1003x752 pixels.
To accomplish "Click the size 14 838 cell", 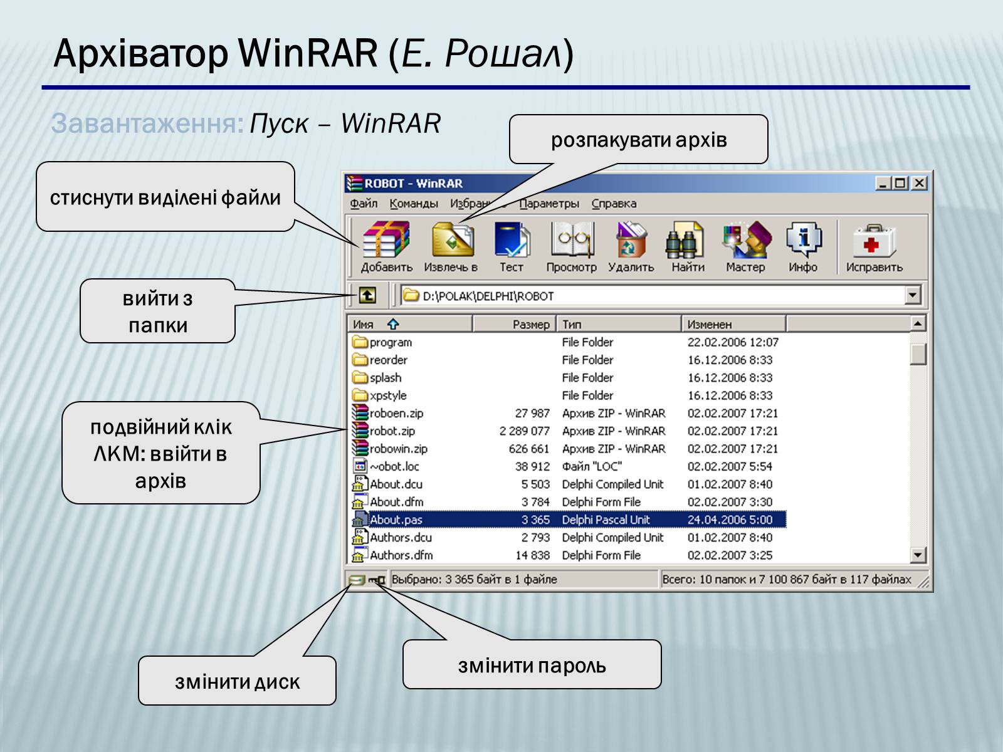I will click(532, 555).
